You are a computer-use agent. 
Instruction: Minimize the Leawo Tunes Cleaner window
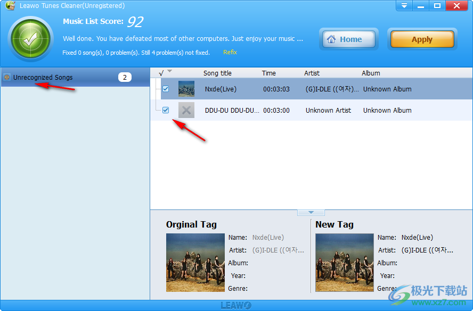(x=421, y=5)
